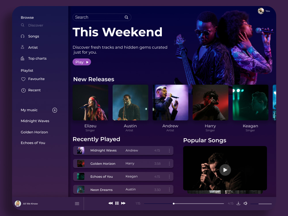Open the queue hamburger menu icon
This screenshot has width=288, height=216.
(x=77, y=204)
